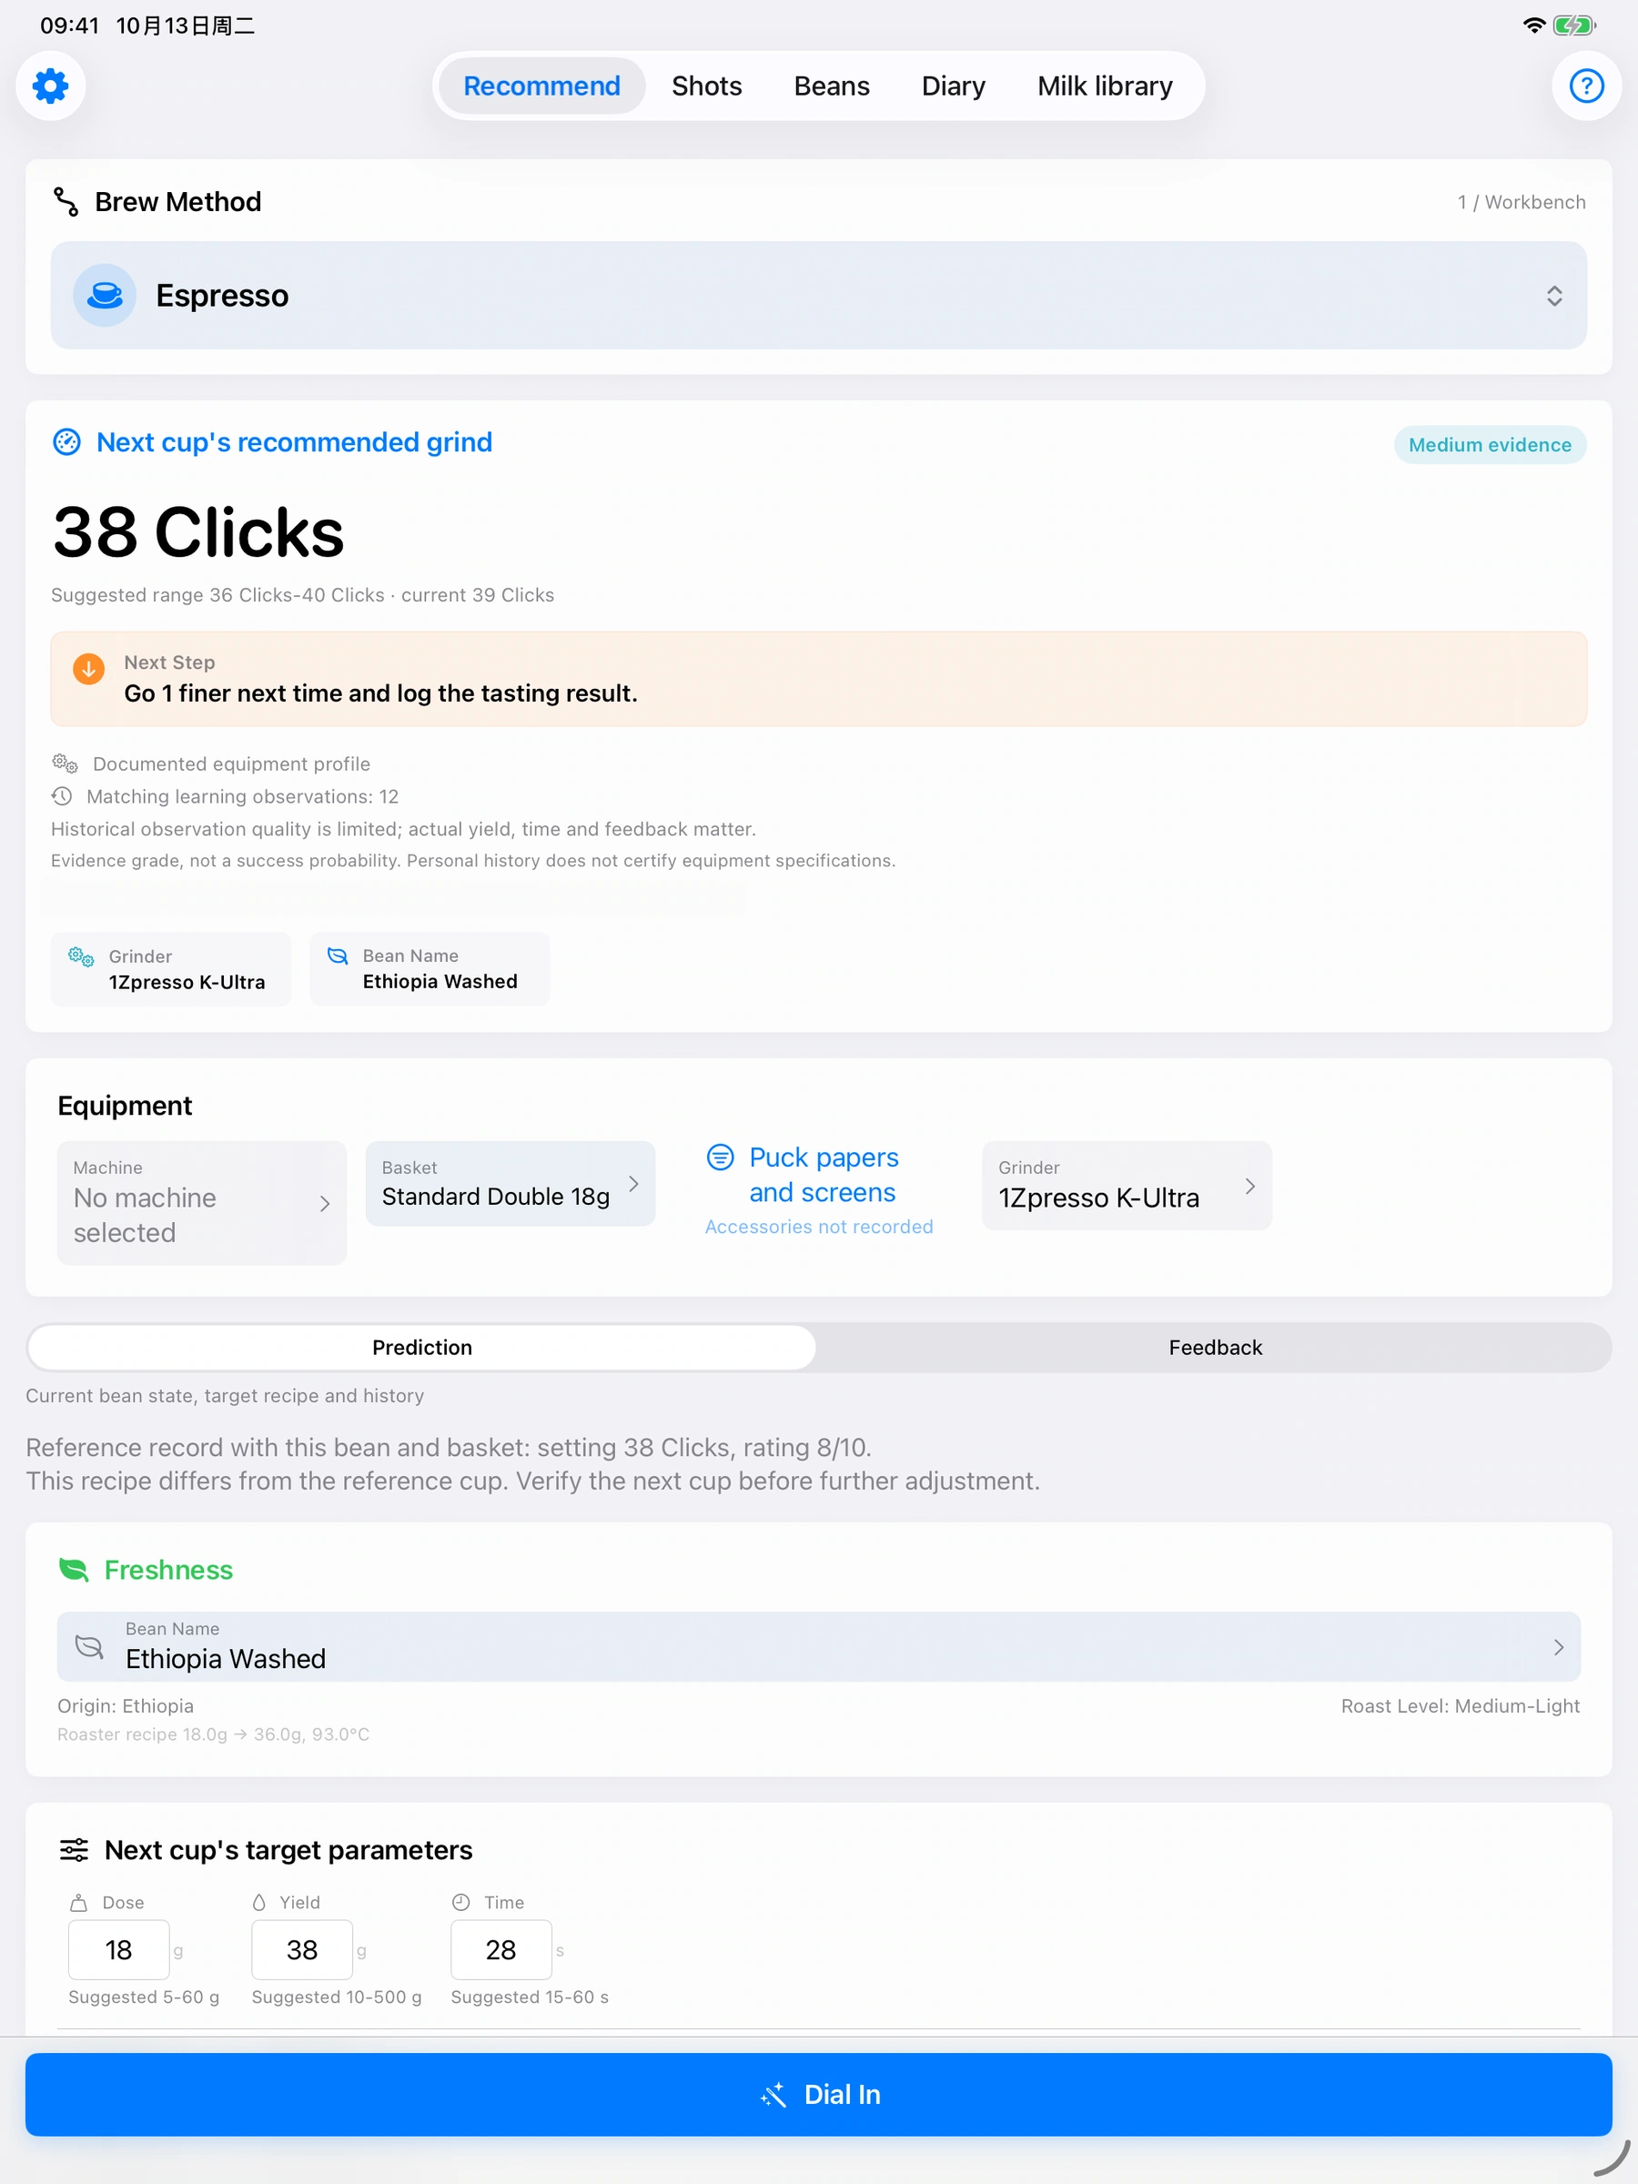Open Puck papers and screens link
Viewport: 1638px width, 2184px height.
(x=823, y=1175)
